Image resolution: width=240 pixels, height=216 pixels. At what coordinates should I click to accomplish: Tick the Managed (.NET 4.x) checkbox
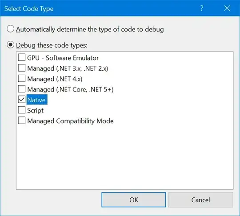[x=22, y=79]
